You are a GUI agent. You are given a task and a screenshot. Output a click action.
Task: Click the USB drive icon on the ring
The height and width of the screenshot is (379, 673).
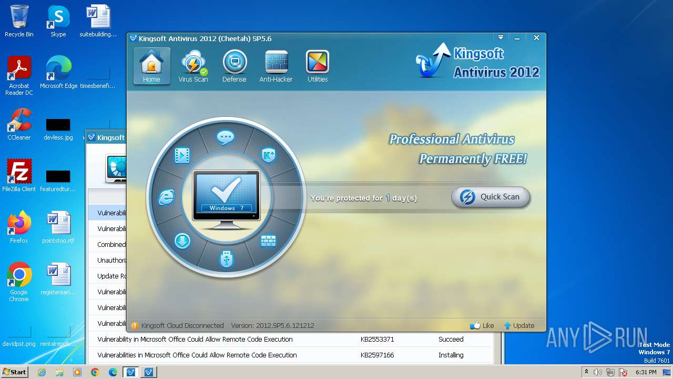(226, 258)
